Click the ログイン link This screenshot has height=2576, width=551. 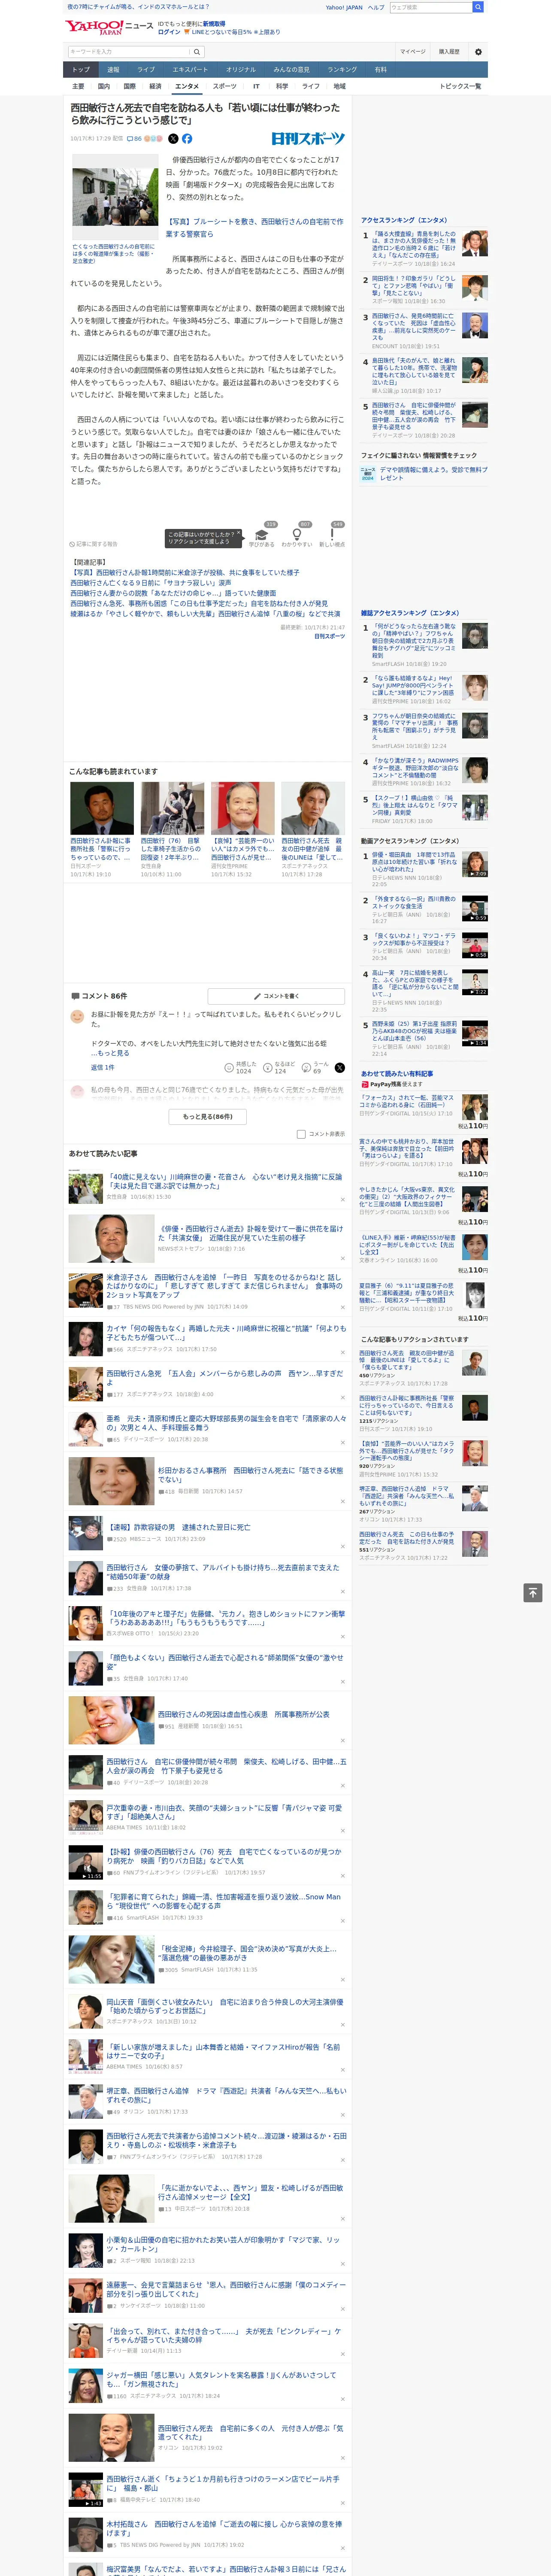coord(170,32)
